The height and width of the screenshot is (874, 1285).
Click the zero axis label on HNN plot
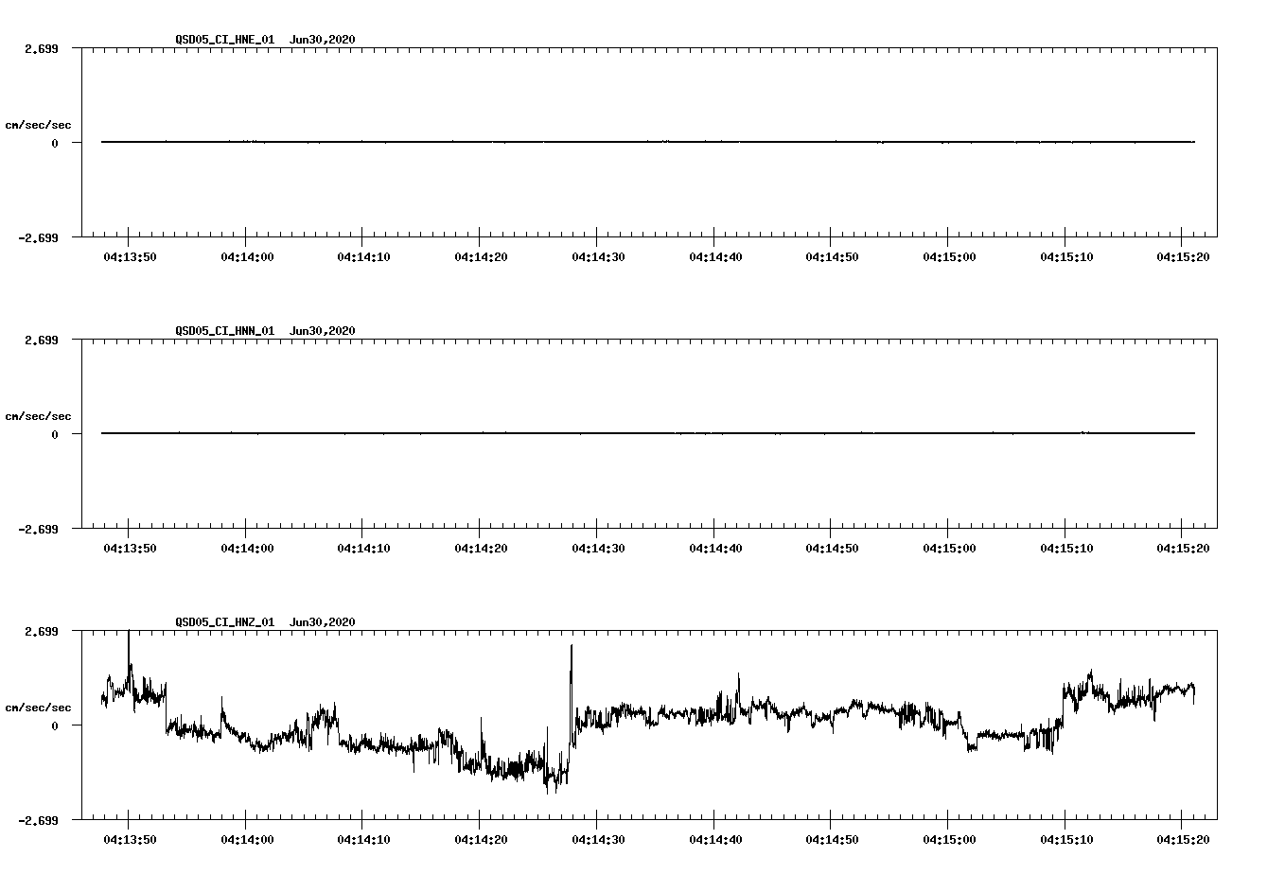[x=55, y=434]
